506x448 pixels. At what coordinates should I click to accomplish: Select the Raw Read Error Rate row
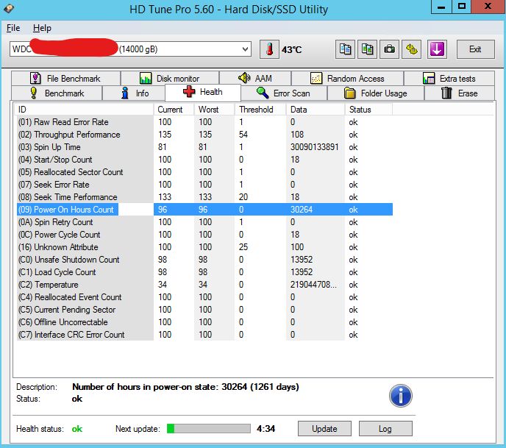point(204,122)
